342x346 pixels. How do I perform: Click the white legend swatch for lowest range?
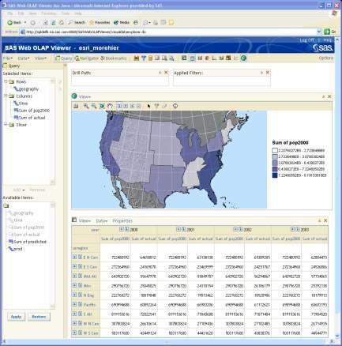coord(275,150)
